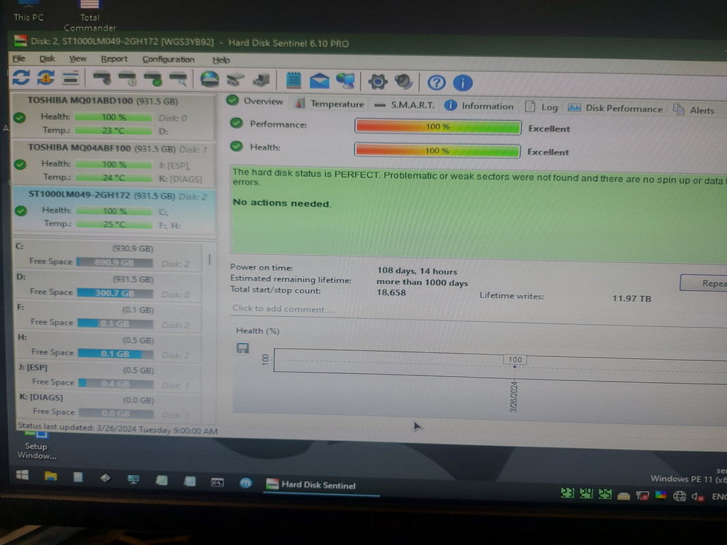The image size is (727, 545).
Task: Switch to the Log tab
Action: tap(541, 108)
